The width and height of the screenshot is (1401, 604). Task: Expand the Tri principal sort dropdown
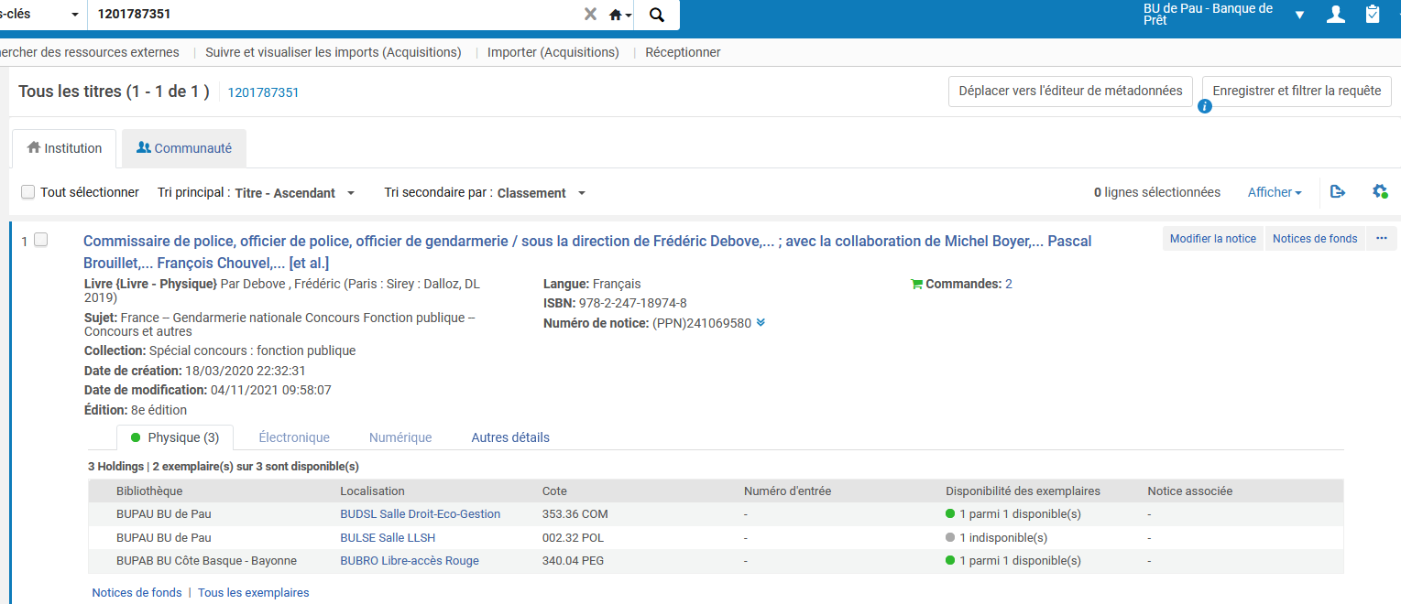351,193
